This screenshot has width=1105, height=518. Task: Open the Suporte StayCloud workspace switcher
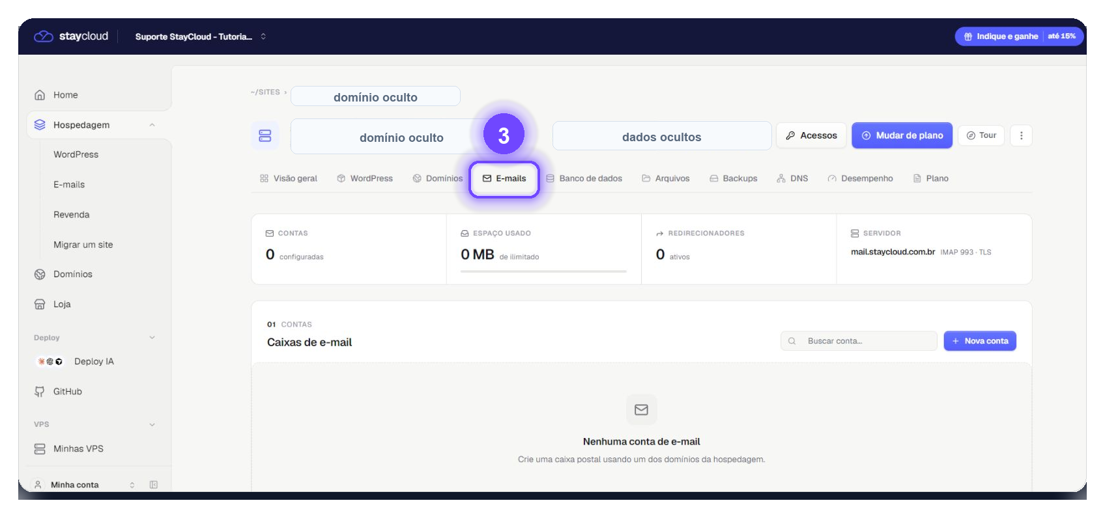(x=201, y=36)
